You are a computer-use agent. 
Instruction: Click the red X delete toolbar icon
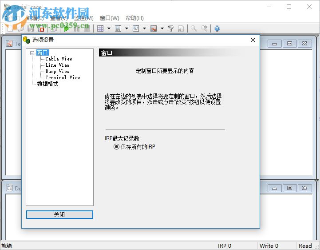coord(41,28)
